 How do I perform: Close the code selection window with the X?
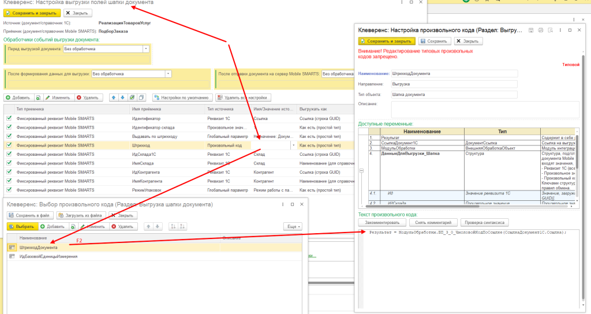click(x=301, y=204)
